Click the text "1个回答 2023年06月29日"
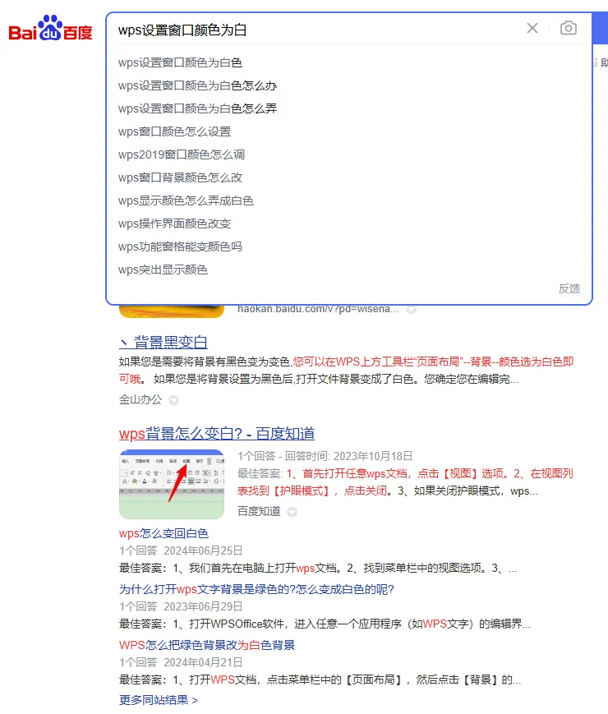Screen dimensions: 608x714 pyautogui.click(x=181, y=606)
